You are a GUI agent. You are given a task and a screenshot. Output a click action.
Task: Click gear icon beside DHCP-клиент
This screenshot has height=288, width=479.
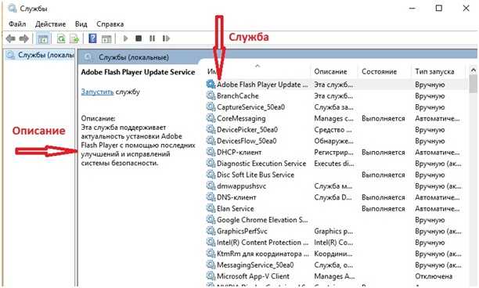[211, 152]
